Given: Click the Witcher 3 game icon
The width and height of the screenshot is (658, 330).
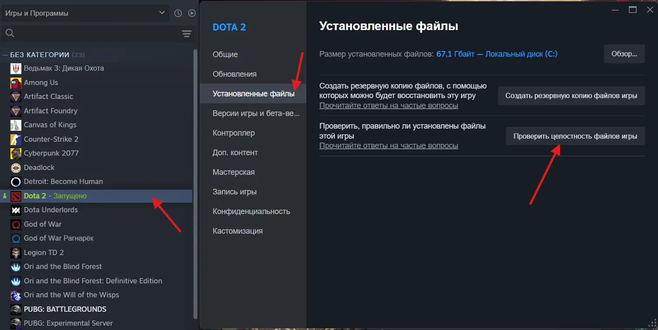Looking at the screenshot, I should pos(14,68).
